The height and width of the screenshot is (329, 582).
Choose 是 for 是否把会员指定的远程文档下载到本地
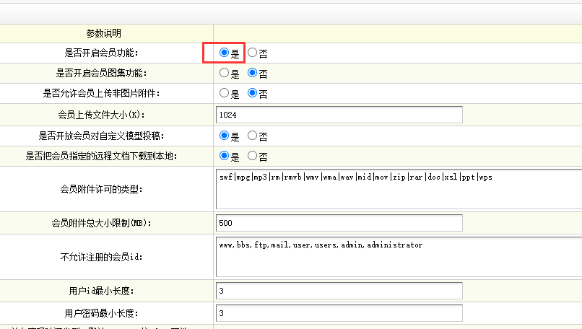point(225,156)
